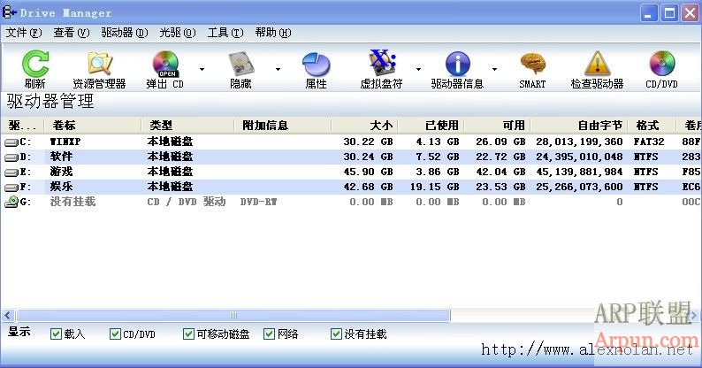Sort by the 自由字节 column header
This screenshot has width=702, height=368.
click(579, 126)
